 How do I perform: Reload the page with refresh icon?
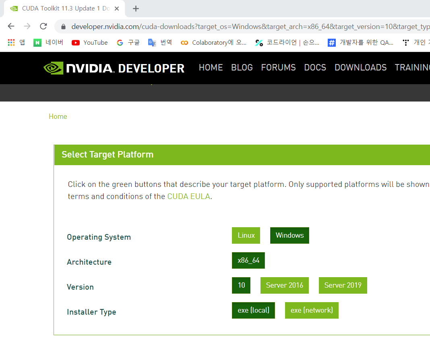(43, 26)
